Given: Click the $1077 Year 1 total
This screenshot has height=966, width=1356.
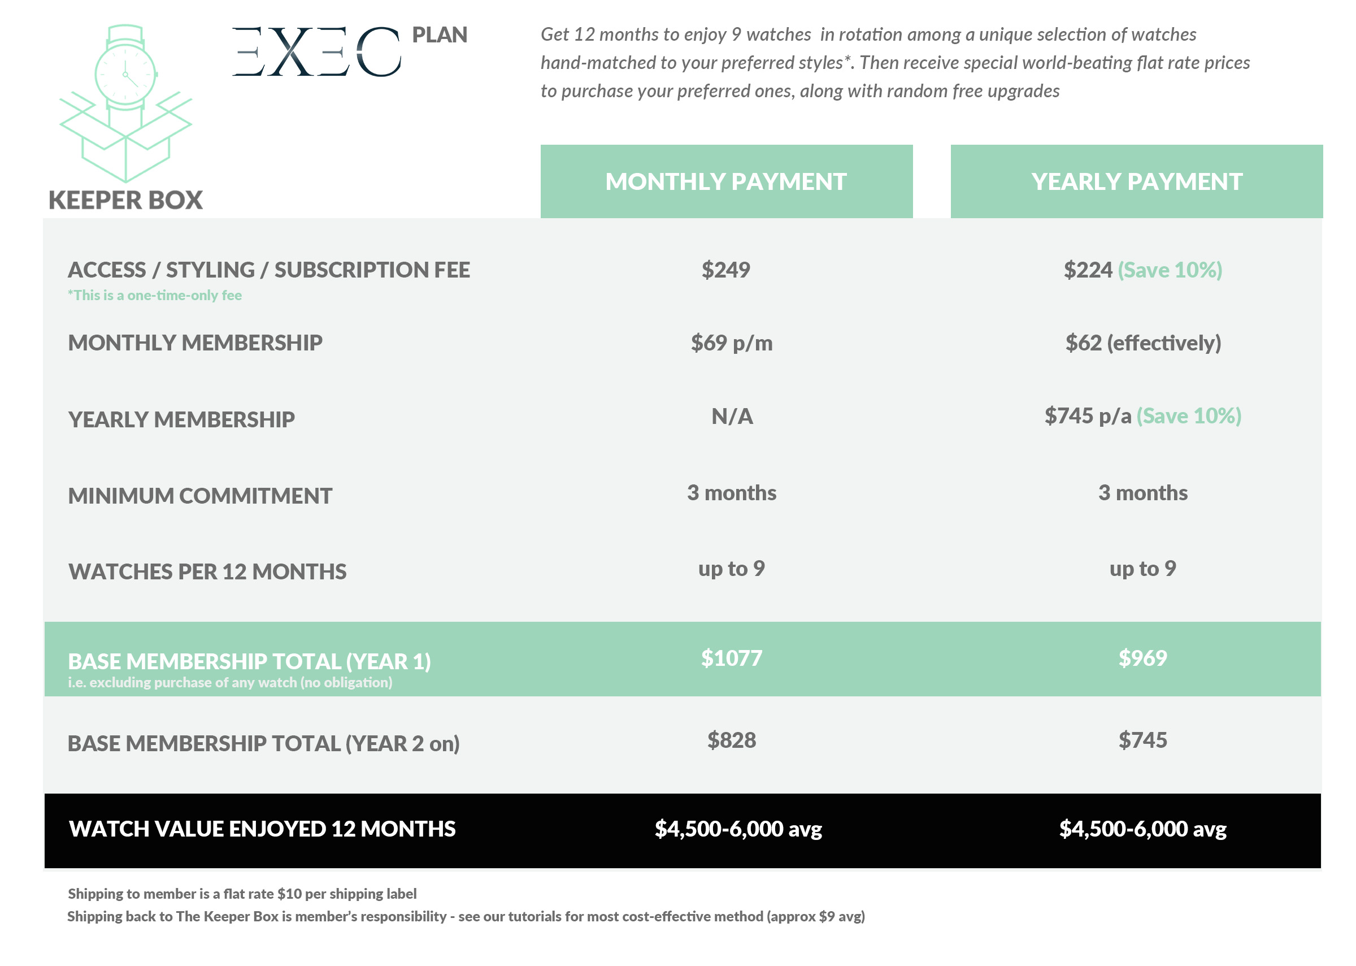Looking at the screenshot, I should pyautogui.click(x=731, y=658).
